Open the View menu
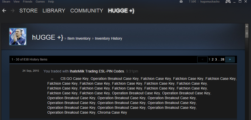The image size is (251, 120). coord(17,2)
